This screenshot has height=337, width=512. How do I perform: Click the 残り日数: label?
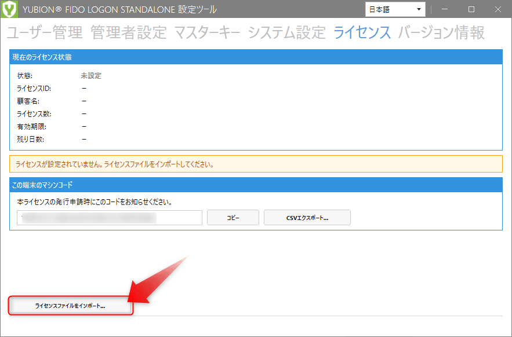point(30,140)
